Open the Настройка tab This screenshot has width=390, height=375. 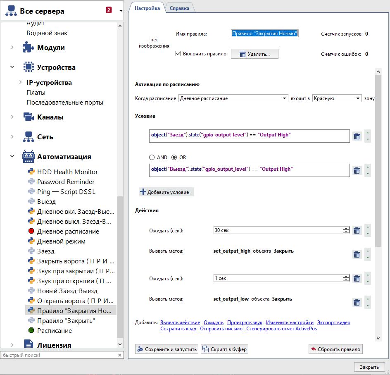tap(147, 8)
